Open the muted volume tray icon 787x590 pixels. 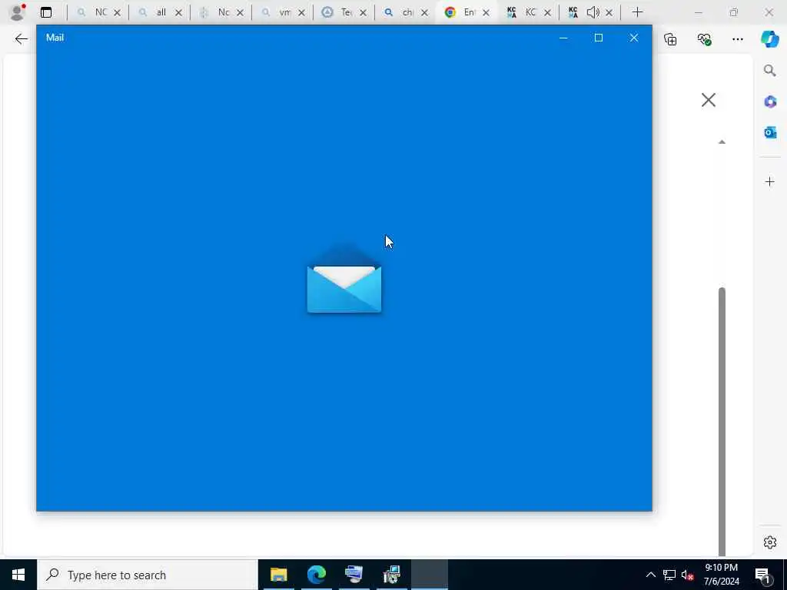pos(687,575)
